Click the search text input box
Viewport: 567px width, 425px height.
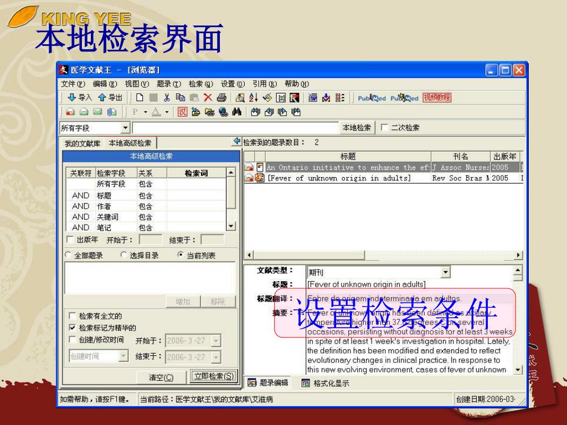tap(235, 128)
